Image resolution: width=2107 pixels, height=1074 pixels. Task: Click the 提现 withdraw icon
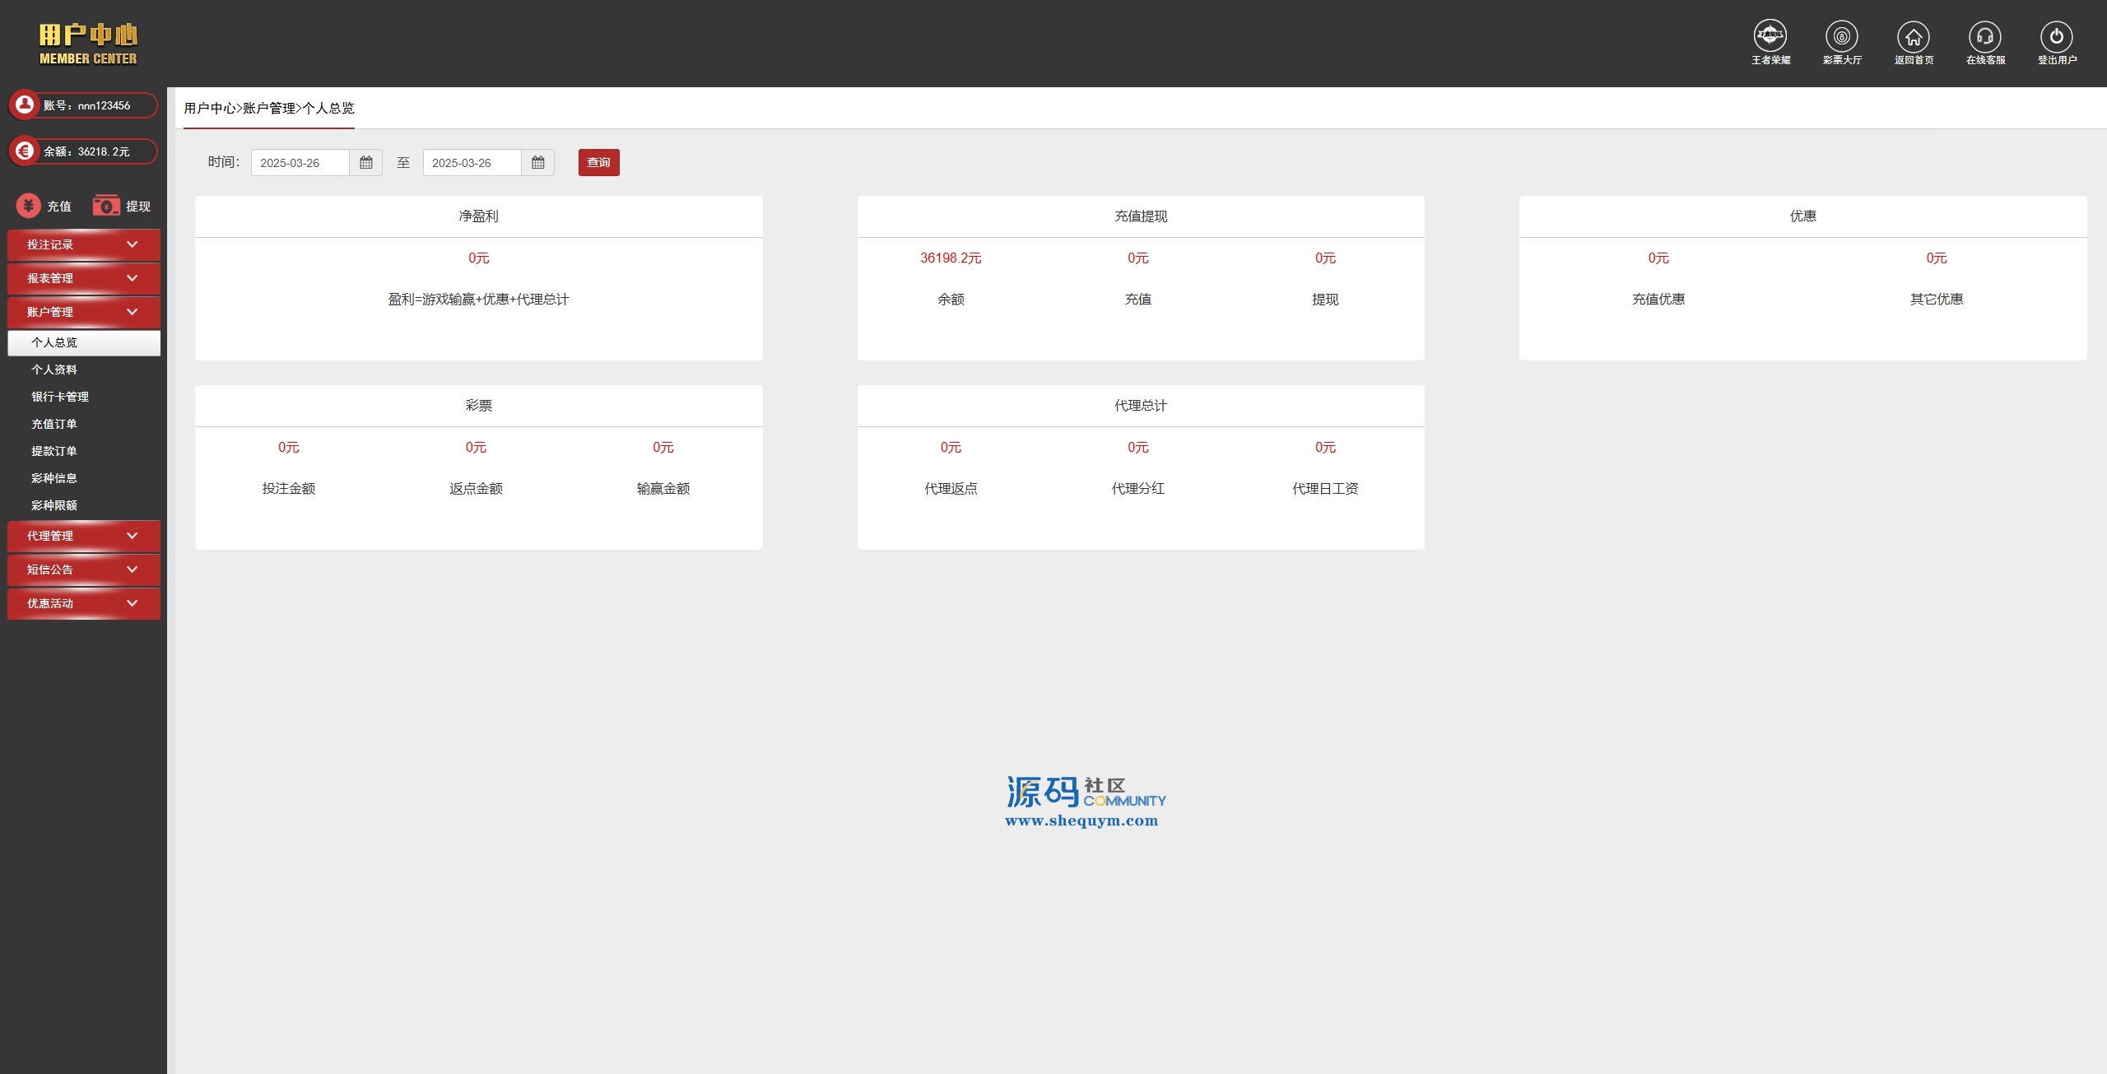point(106,206)
